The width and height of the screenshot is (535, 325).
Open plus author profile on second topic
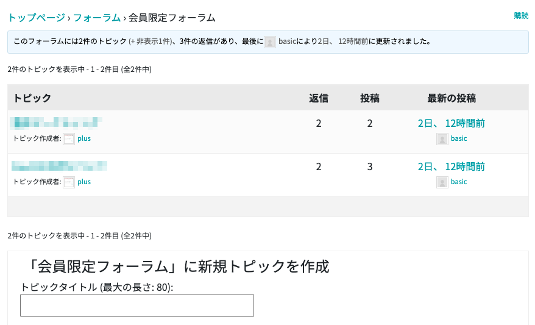click(84, 182)
